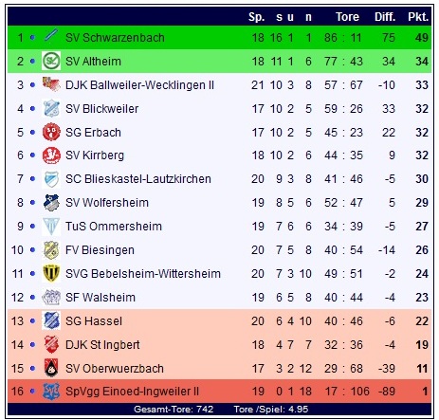Open DJK Ballweiler-Wecklingen II team name
439x420 pixels.
[139, 85]
